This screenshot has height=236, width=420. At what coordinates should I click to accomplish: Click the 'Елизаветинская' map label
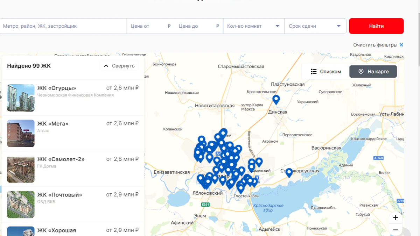[172, 172]
